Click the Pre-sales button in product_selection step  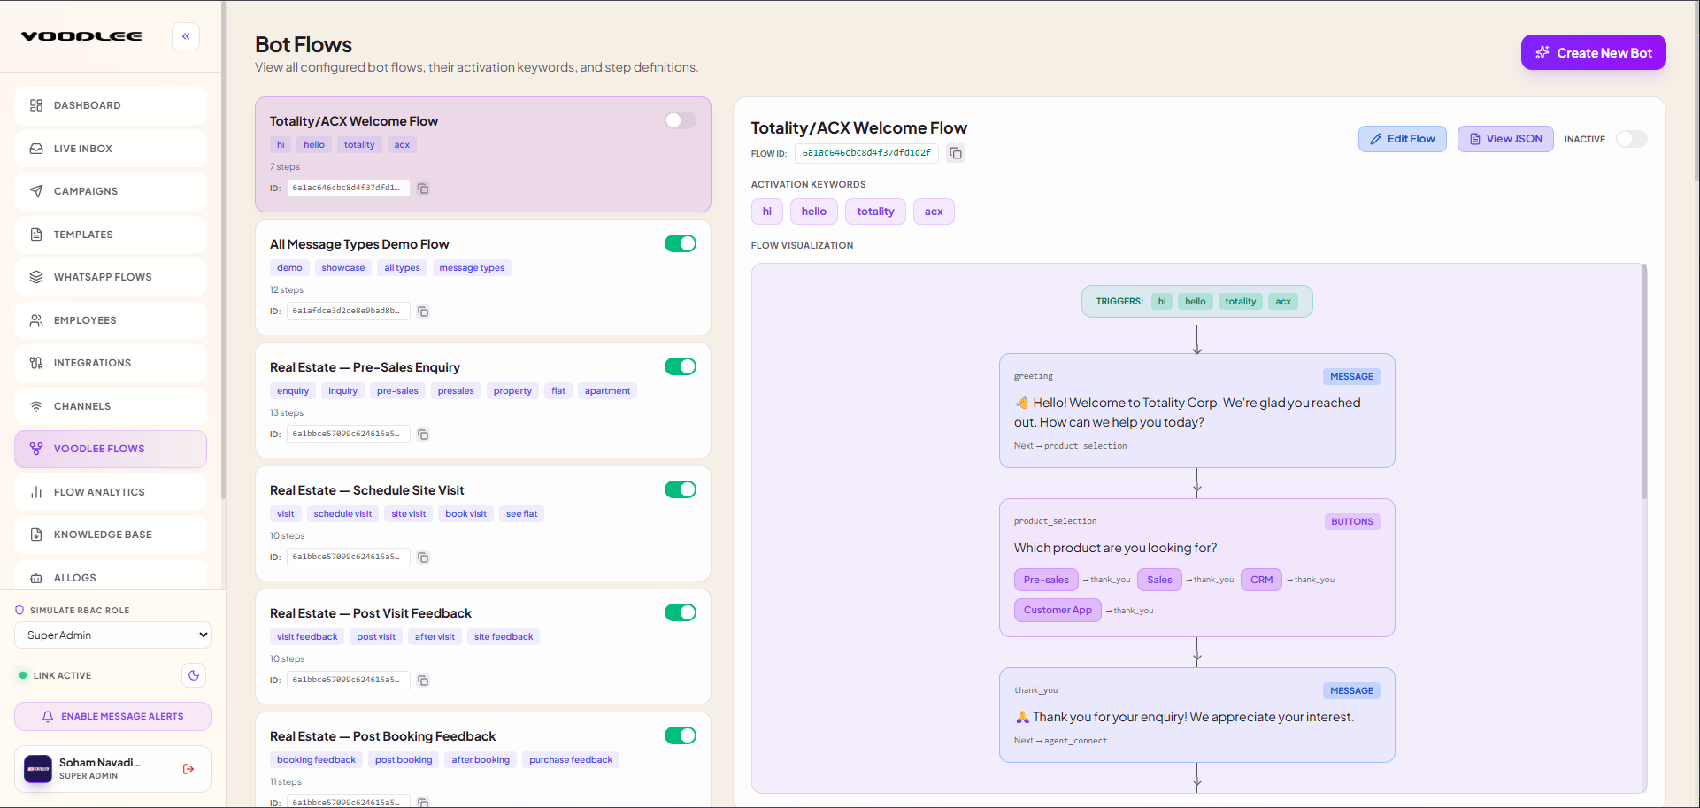point(1046,580)
